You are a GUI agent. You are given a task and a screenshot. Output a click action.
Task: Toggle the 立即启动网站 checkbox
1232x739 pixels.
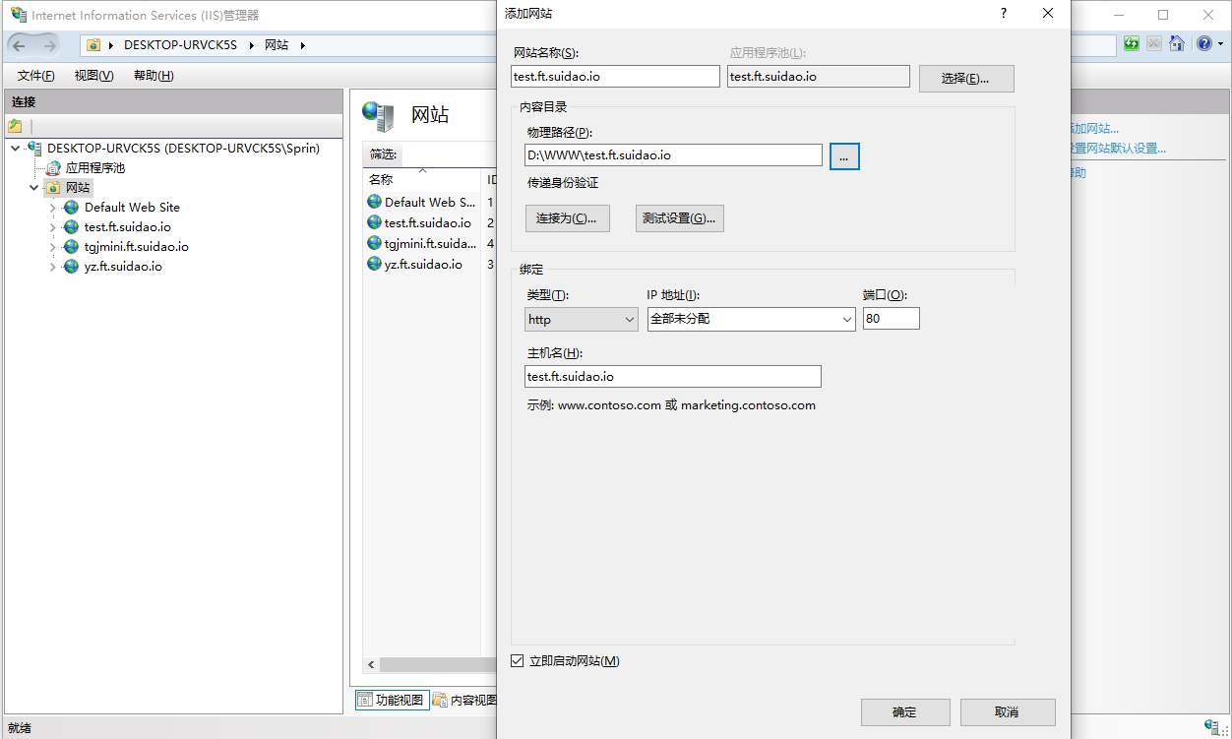click(518, 661)
